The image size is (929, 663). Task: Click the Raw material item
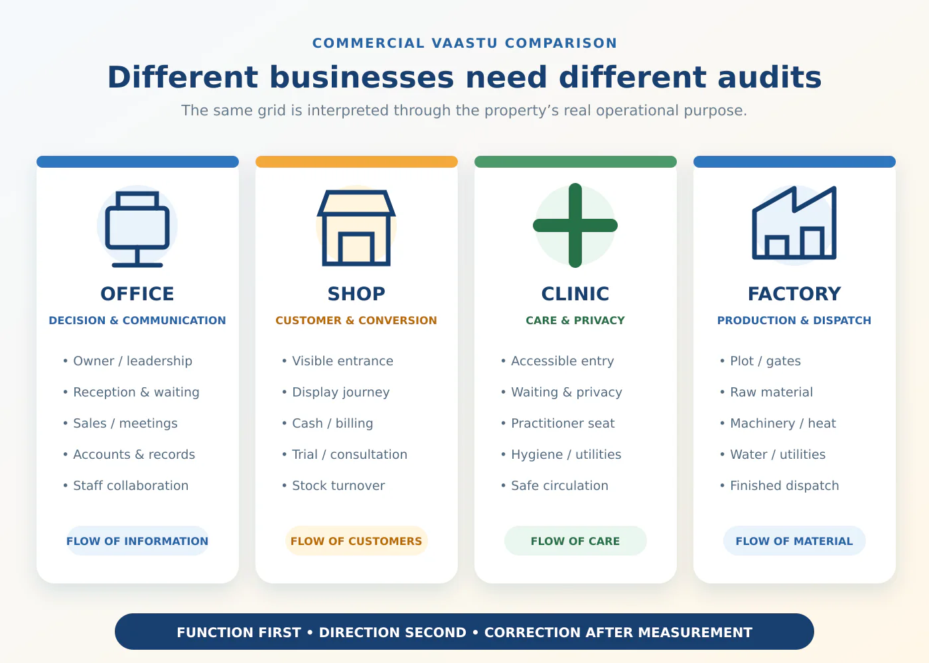(x=766, y=392)
